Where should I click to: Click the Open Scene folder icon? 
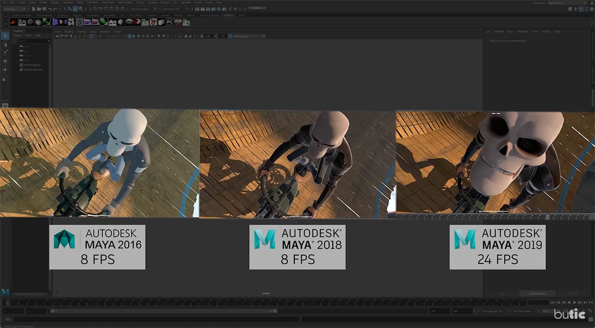pyautogui.click(x=39, y=9)
